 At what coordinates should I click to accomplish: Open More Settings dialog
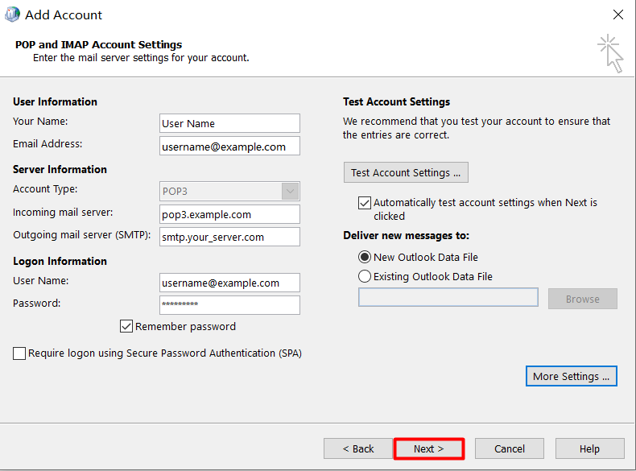click(x=571, y=376)
